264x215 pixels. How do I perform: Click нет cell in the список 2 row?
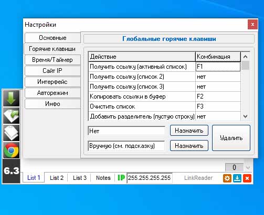pos(218,77)
